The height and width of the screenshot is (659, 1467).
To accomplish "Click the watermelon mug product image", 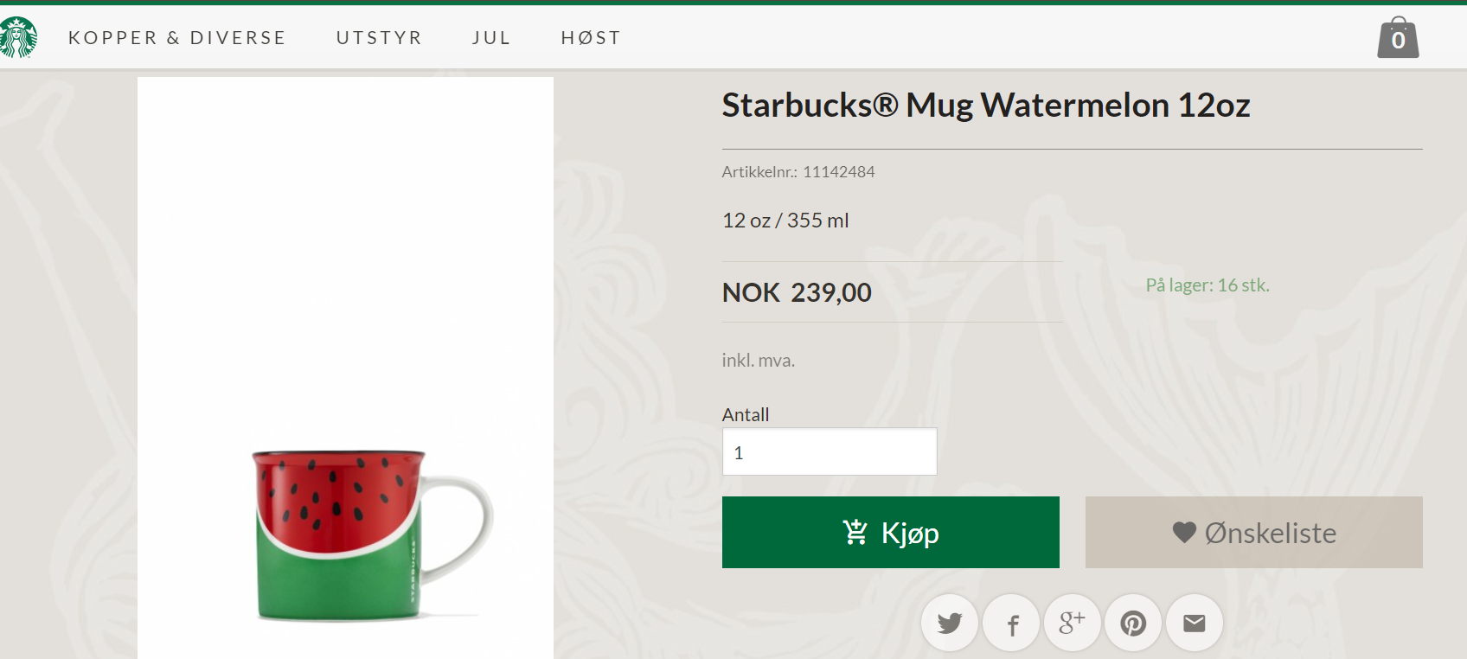I will (x=363, y=532).
